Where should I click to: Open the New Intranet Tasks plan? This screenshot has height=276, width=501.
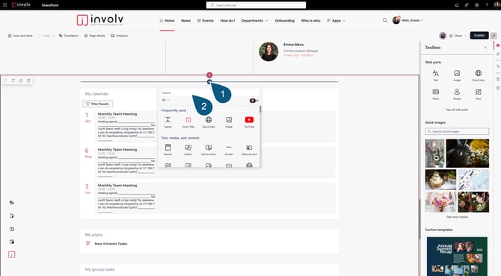(111, 243)
